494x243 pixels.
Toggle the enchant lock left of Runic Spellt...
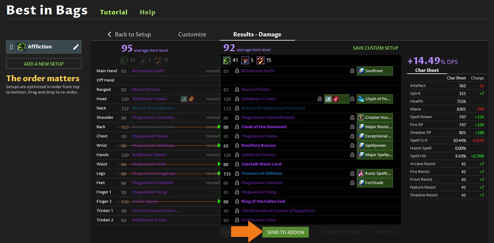click(352, 174)
